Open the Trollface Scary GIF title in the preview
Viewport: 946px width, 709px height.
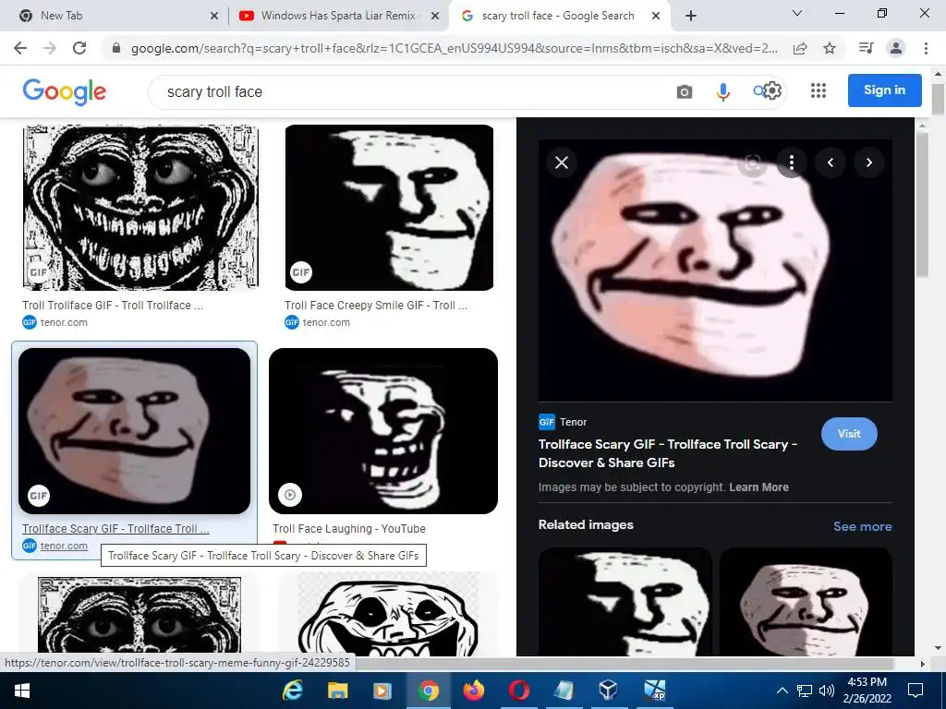668,453
